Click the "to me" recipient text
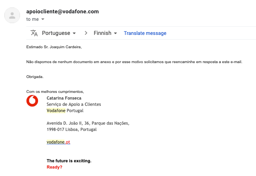256x176 pixels. click(33, 19)
